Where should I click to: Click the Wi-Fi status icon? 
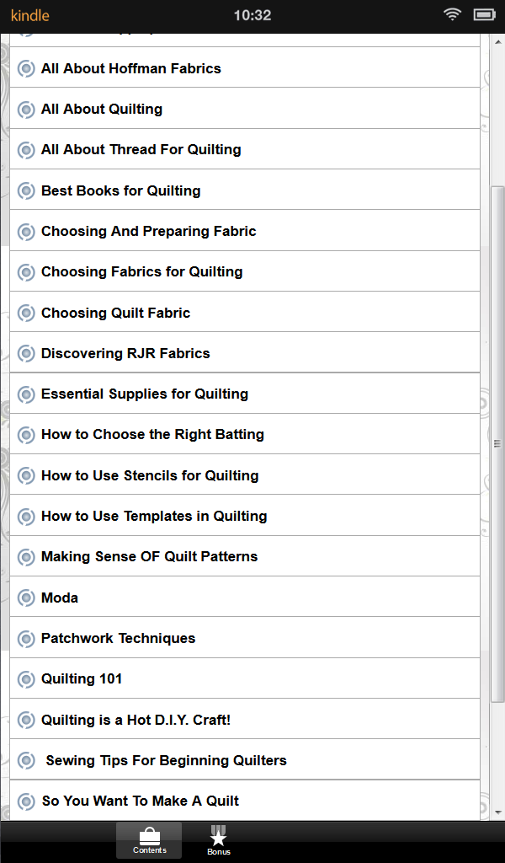coord(452,14)
